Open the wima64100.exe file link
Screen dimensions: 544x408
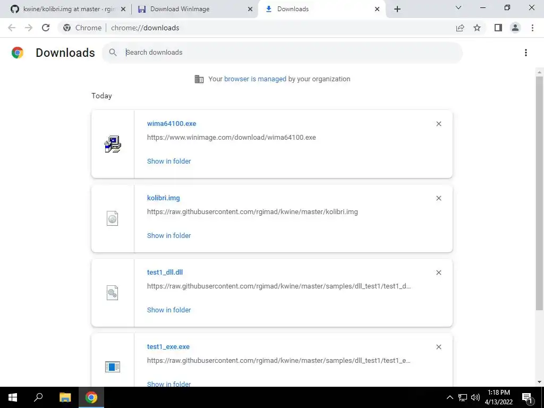point(172,123)
